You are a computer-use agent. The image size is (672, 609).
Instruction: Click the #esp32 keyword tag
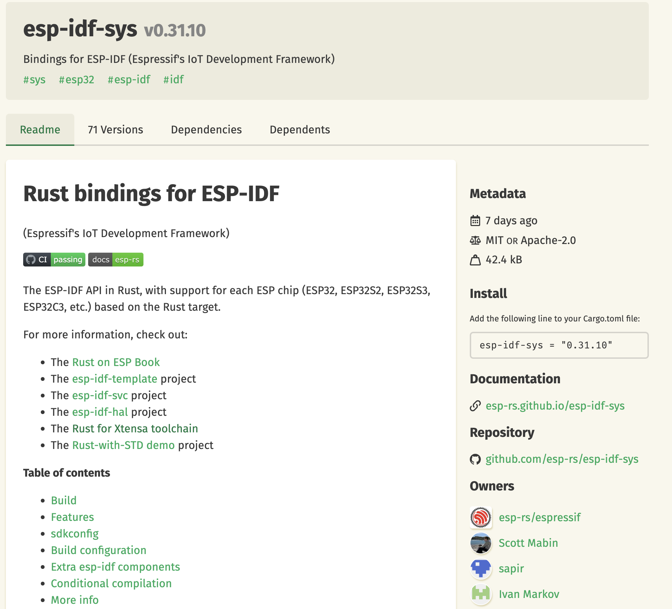coord(77,79)
